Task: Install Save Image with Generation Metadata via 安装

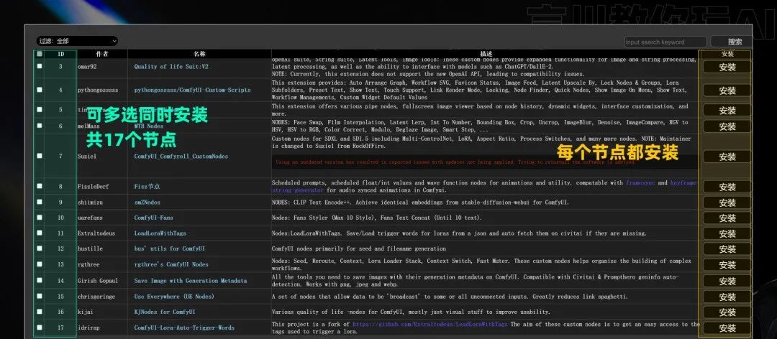Action: (727, 281)
